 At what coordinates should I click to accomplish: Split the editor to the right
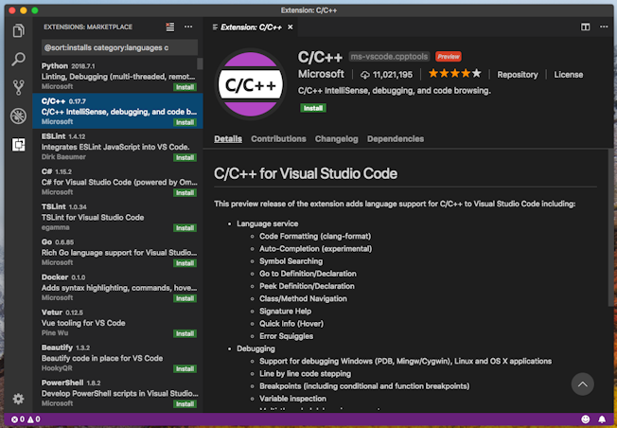[585, 27]
